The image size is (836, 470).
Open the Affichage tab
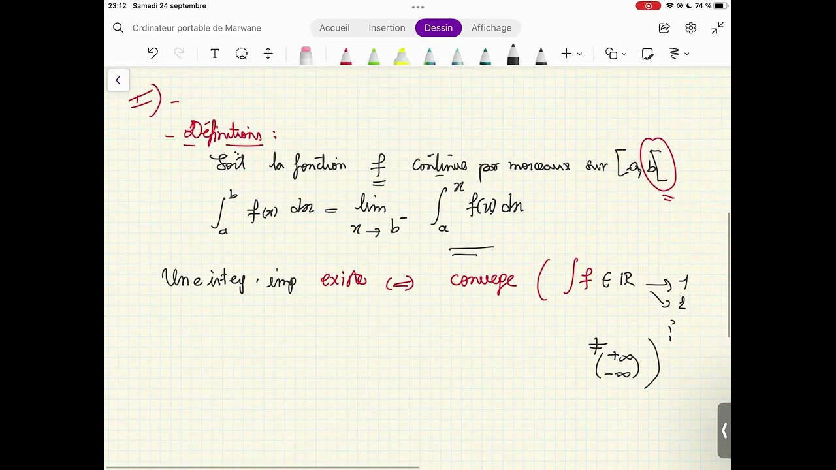pos(491,28)
